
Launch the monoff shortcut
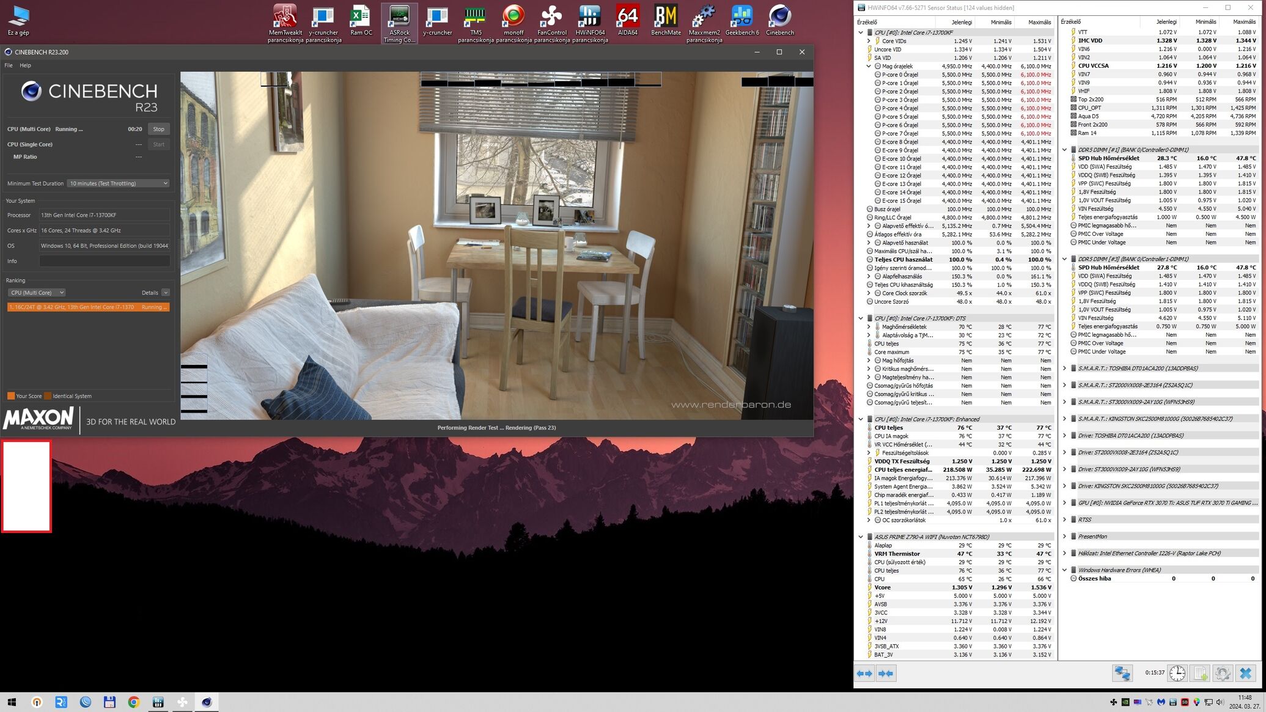pos(513,23)
